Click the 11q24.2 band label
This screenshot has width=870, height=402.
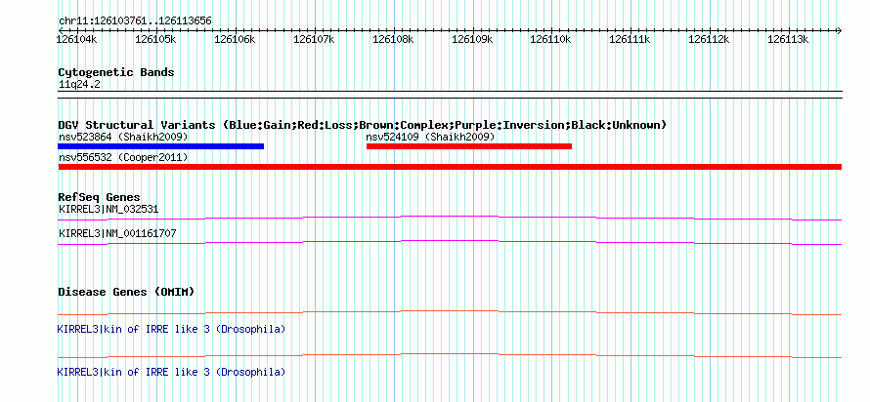click(x=80, y=85)
